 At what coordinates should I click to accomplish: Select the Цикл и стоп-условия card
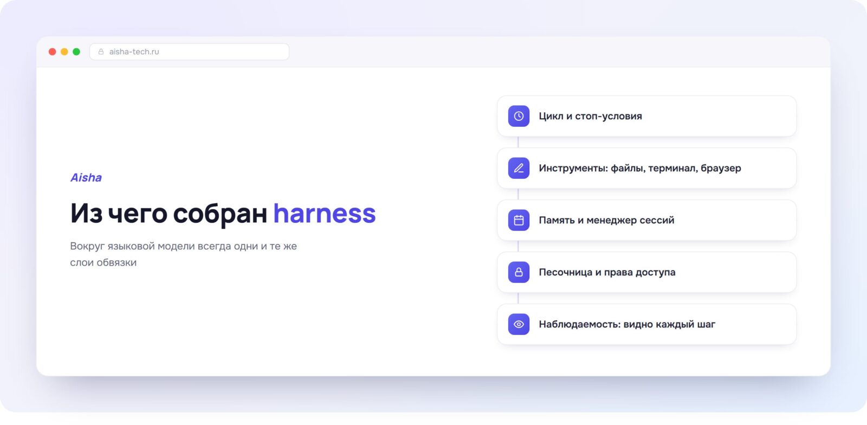(646, 116)
